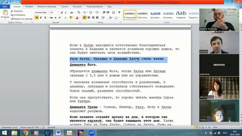Open Zoom from the taskbar
Image resolution: width=242 pixels, height=136 pixels.
92,133
